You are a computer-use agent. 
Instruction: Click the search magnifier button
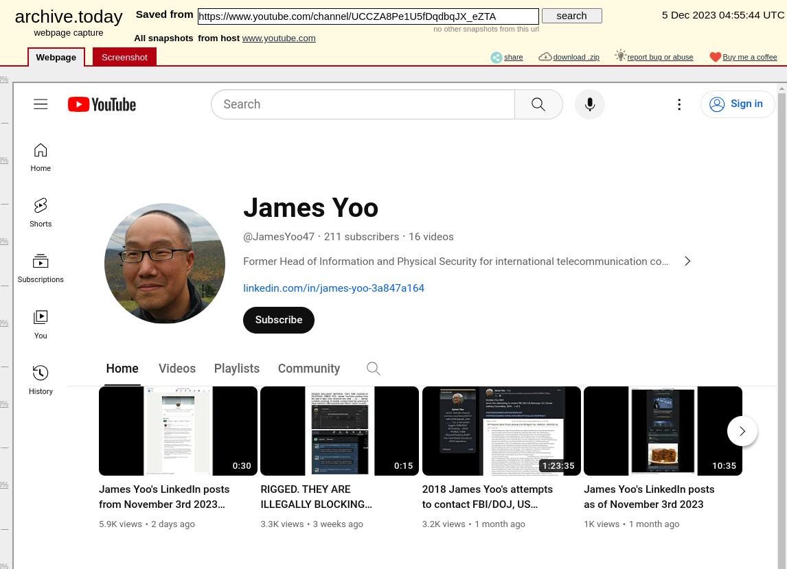(x=538, y=104)
